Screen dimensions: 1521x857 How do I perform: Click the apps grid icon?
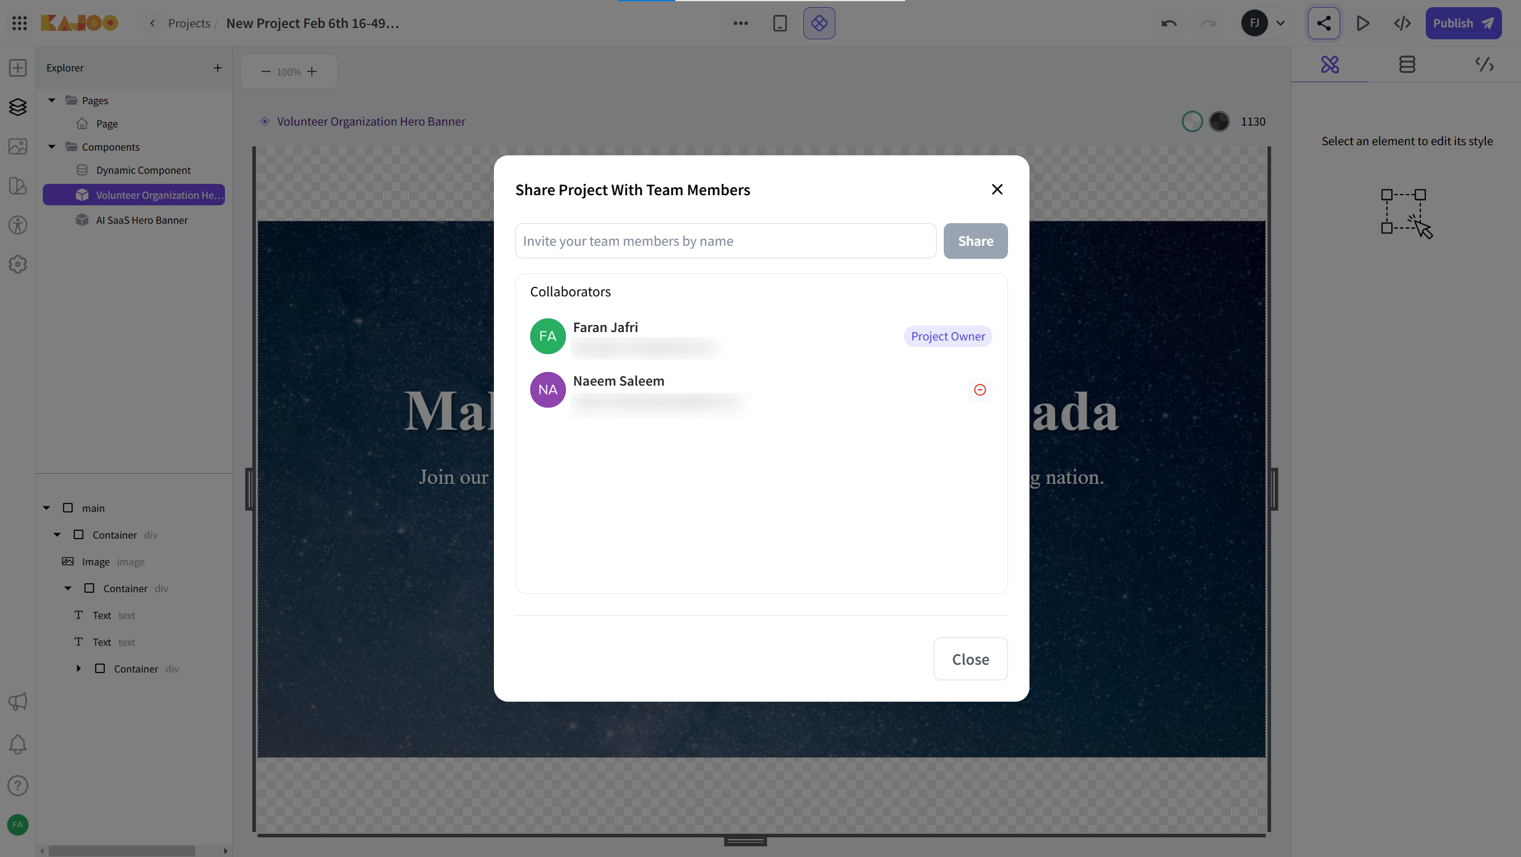point(19,23)
